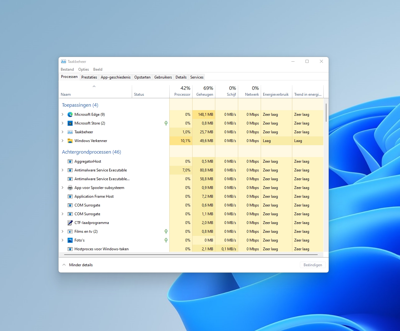Click the Microsoft Store app icon

[x=70, y=123]
